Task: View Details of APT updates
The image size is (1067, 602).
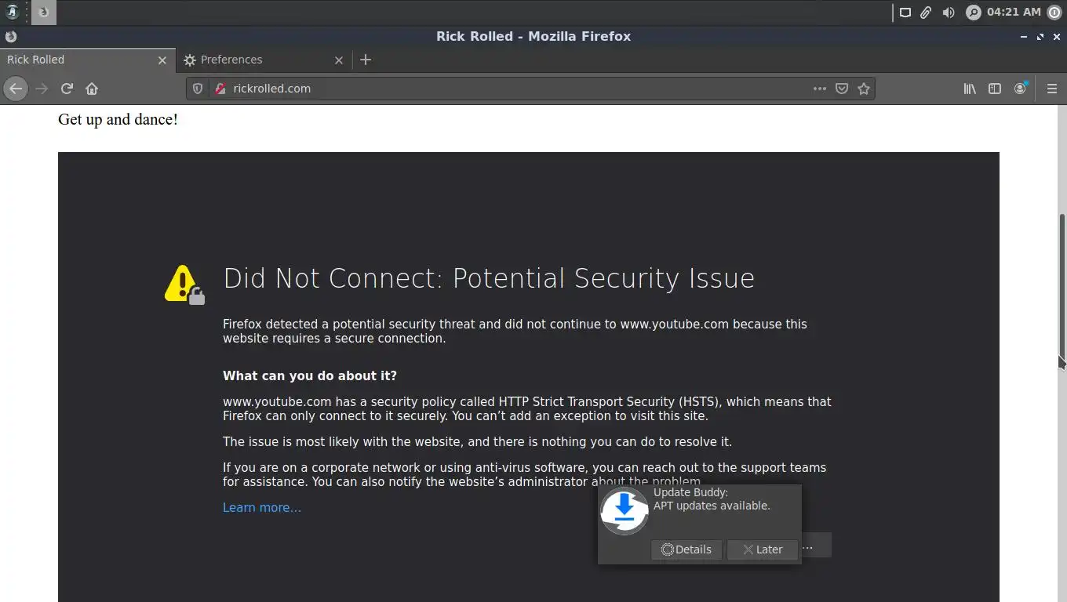Action: [686, 549]
